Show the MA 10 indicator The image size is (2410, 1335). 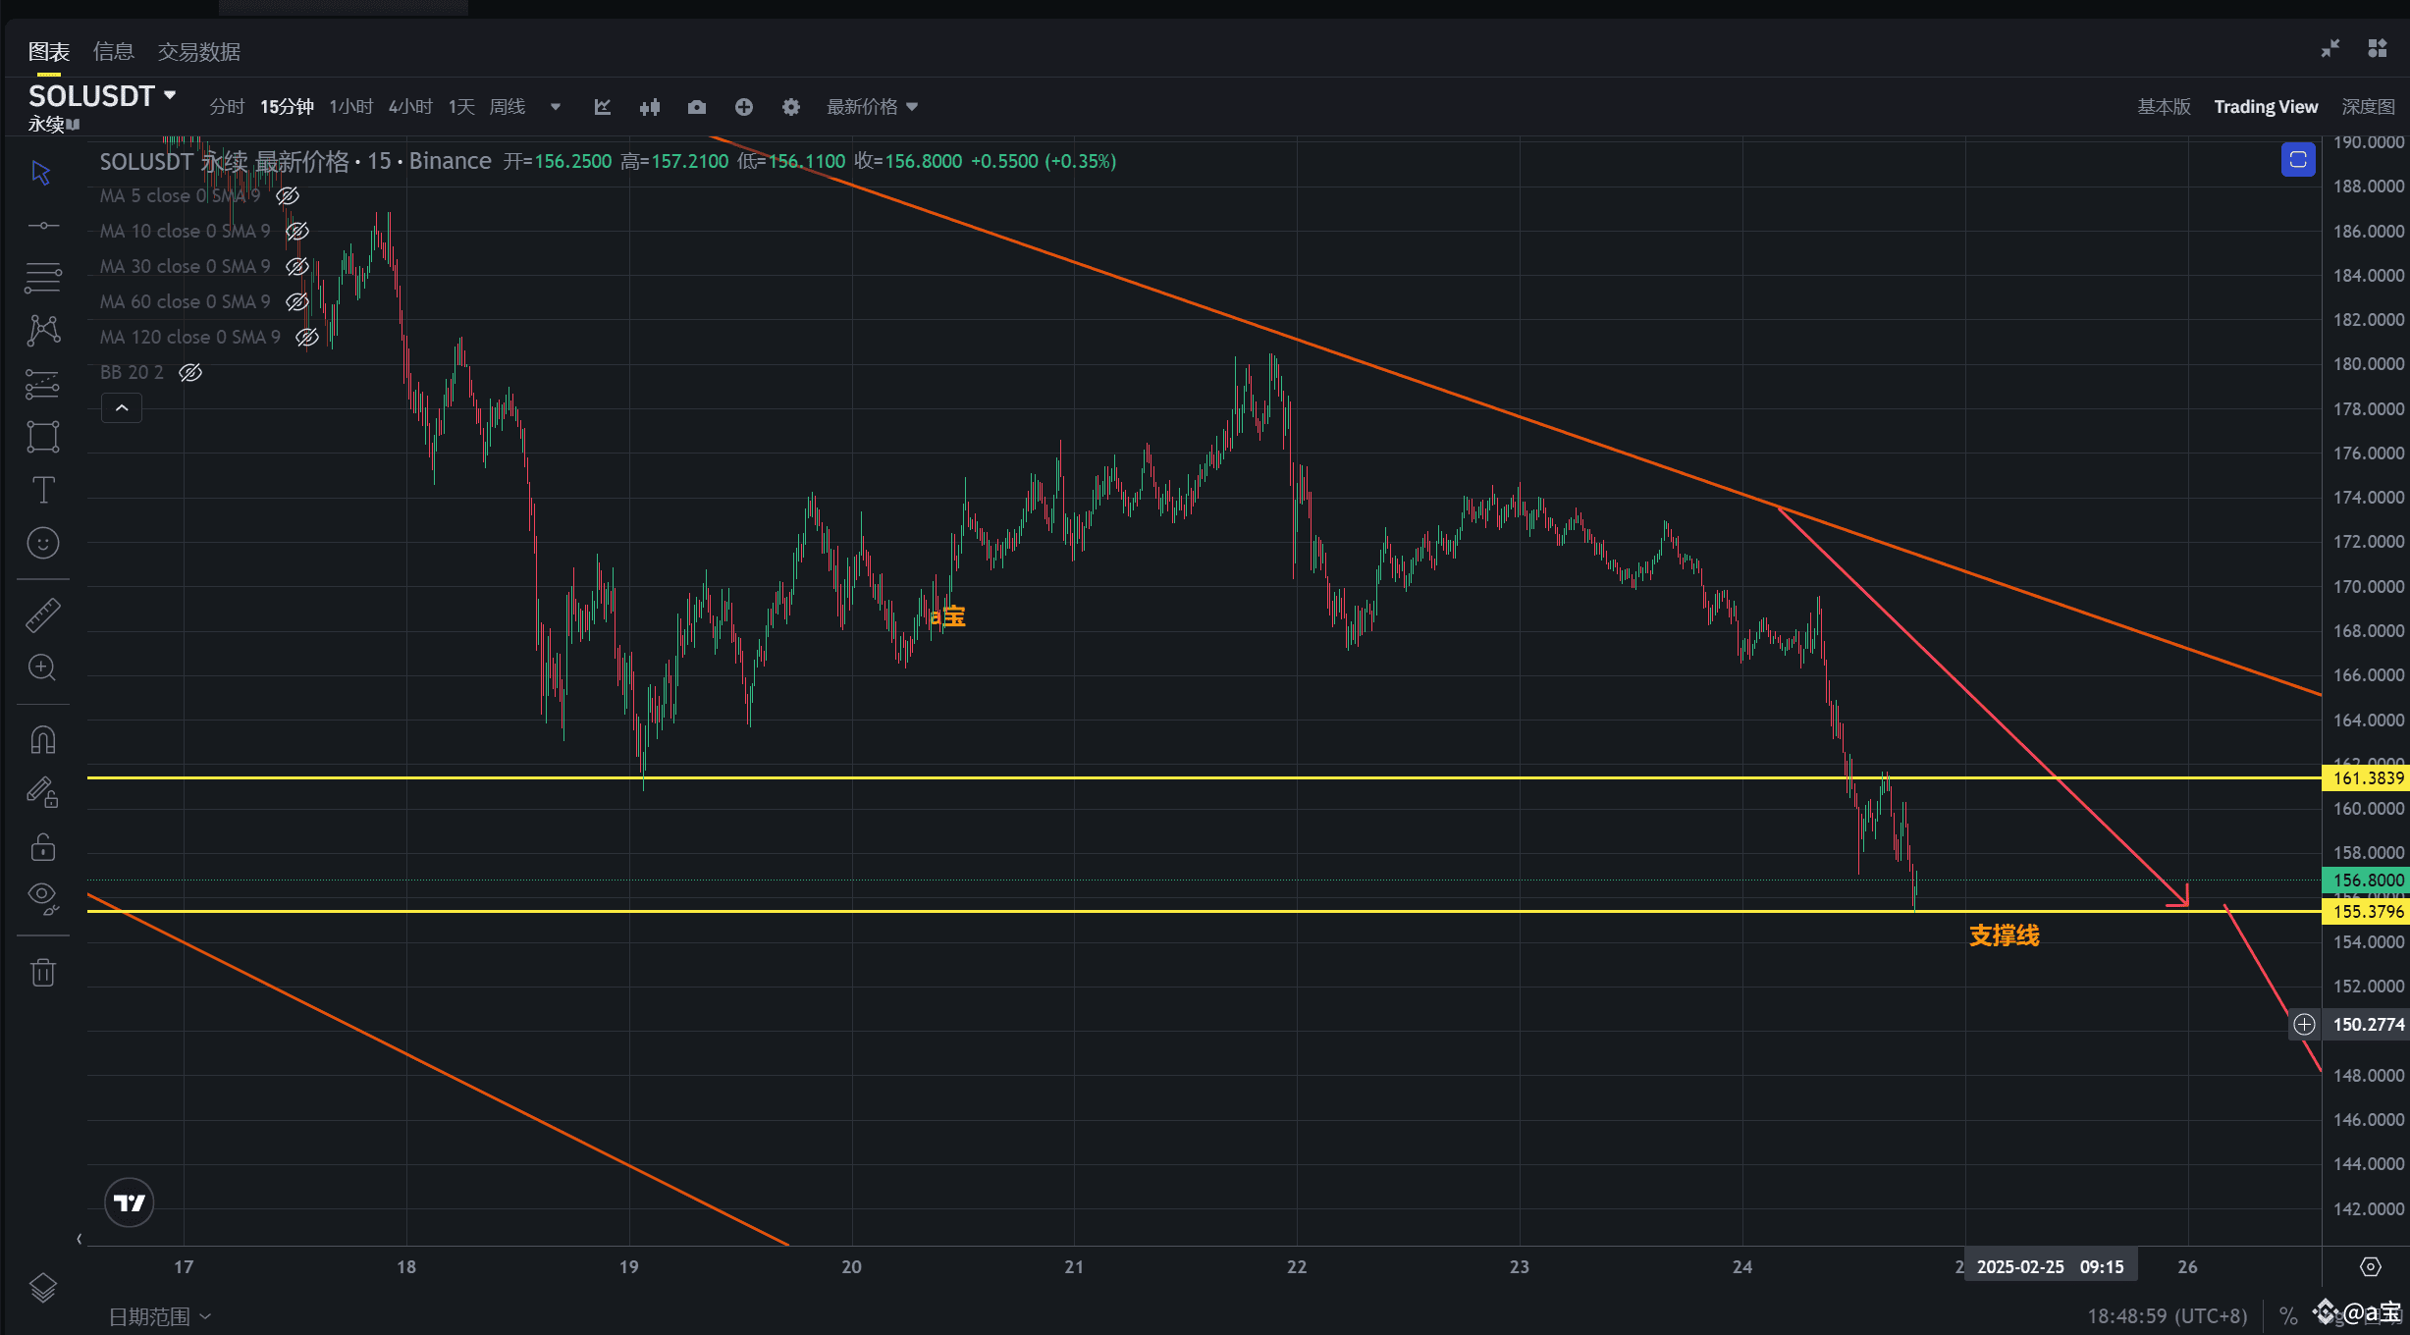tap(297, 232)
